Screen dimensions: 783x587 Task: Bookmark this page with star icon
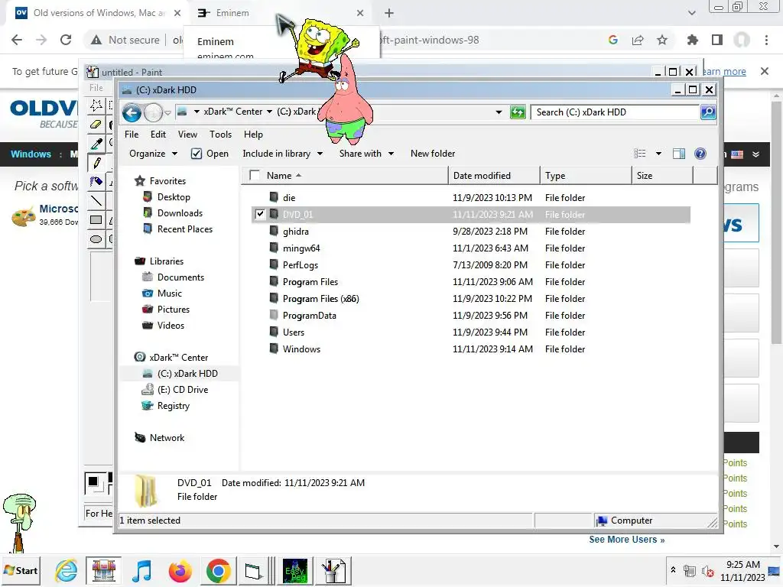(662, 40)
